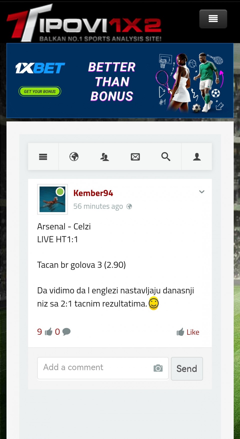The height and width of the screenshot is (439, 240).
Task: Open the messages envelope icon
Action: click(135, 157)
